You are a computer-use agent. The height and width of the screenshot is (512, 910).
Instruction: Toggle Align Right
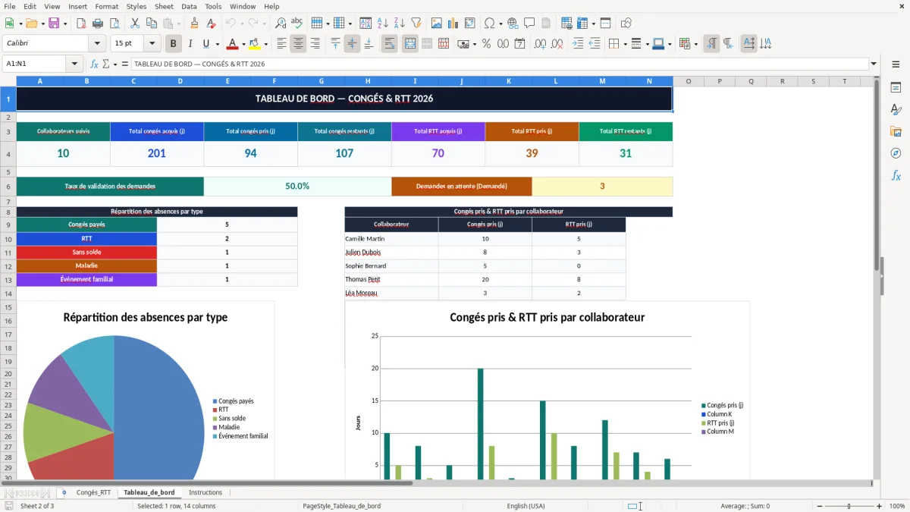(315, 44)
